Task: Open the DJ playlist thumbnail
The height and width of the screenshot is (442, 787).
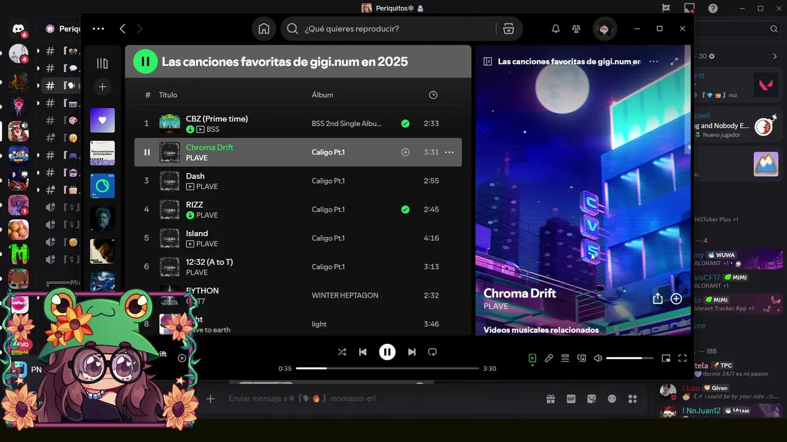Action: point(102,185)
